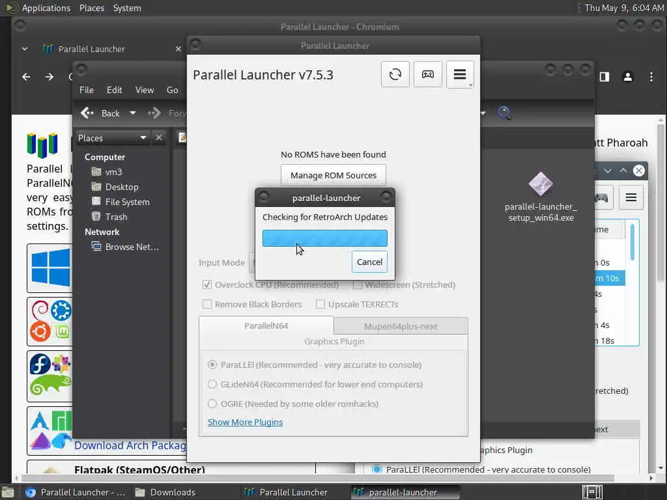
Task: Click the Show More Plugins link
Action: pos(245,422)
